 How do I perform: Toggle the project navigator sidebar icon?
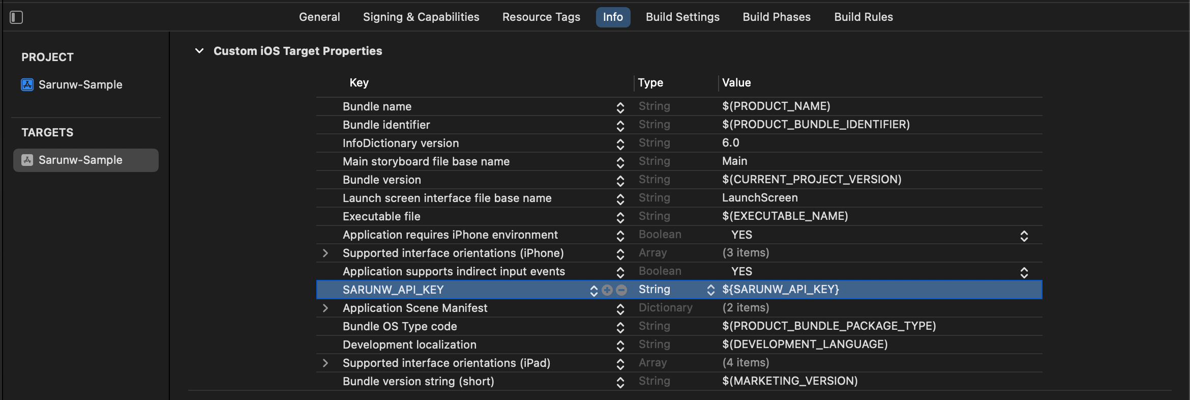point(16,17)
